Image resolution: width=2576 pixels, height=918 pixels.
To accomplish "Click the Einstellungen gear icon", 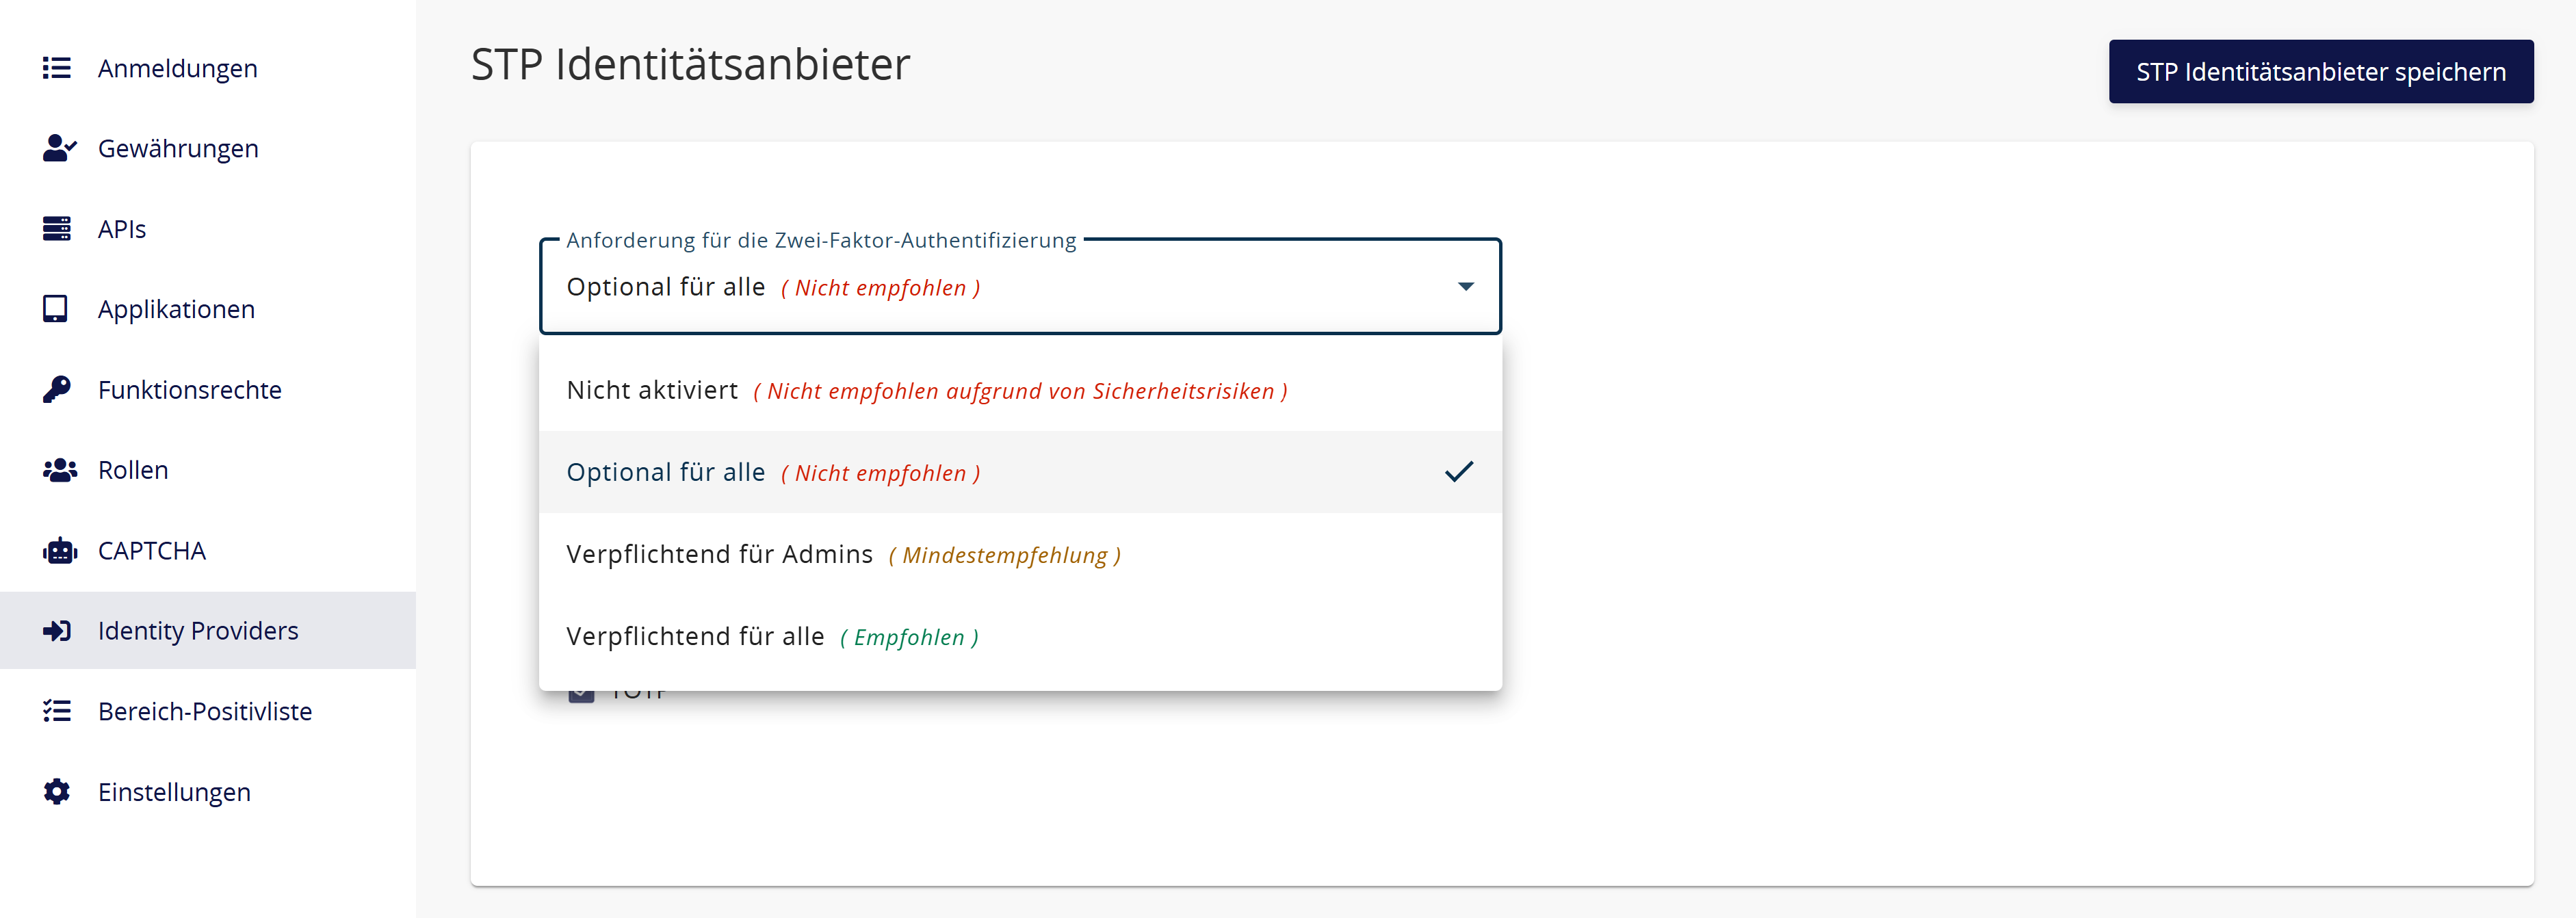I will (57, 791).
